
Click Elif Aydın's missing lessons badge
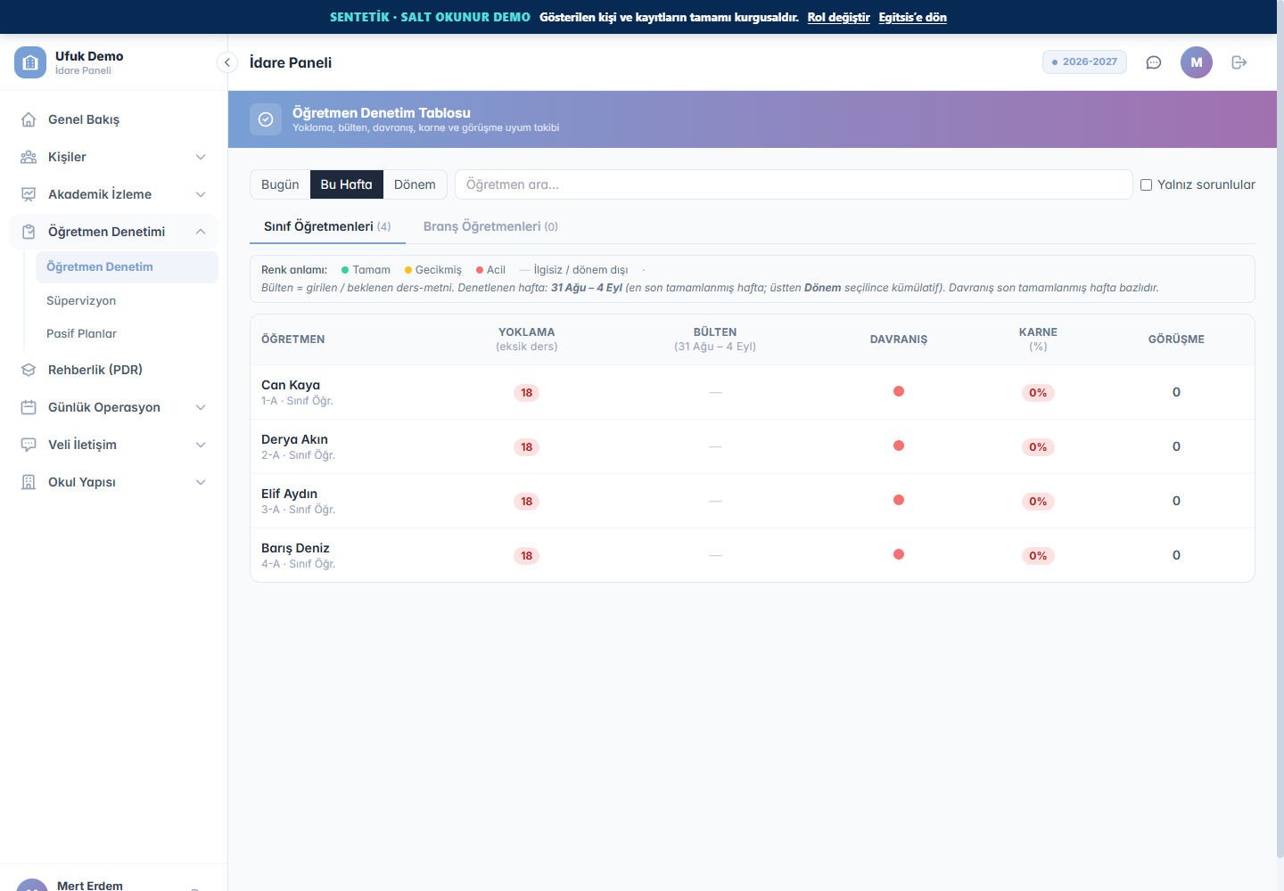[x=527, y=502]
